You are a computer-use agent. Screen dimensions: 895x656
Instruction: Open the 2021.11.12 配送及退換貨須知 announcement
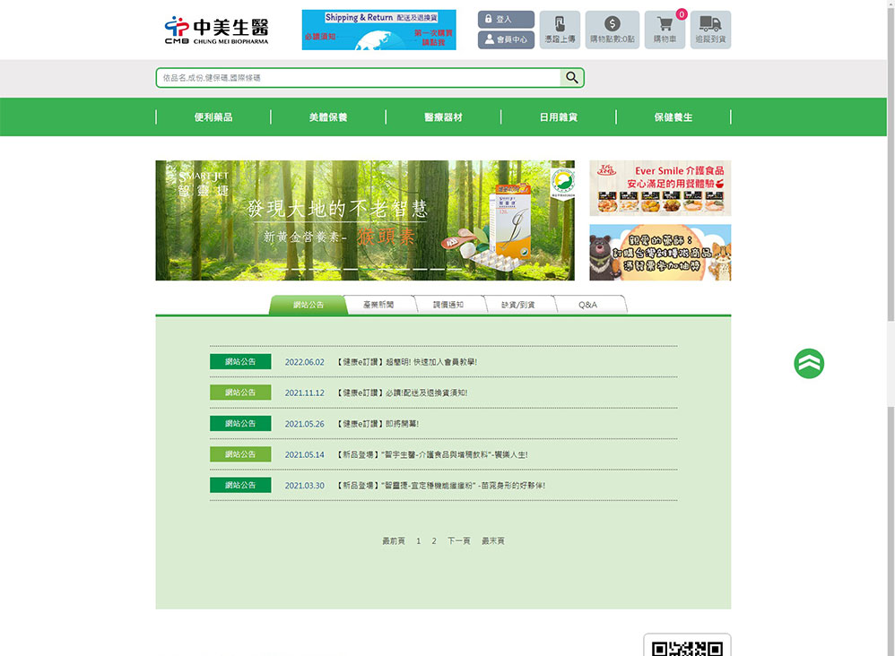pyautogui.click(x=403, y=393)
